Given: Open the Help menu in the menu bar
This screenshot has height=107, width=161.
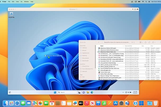Looking at the screenshot, I should 32,2.
